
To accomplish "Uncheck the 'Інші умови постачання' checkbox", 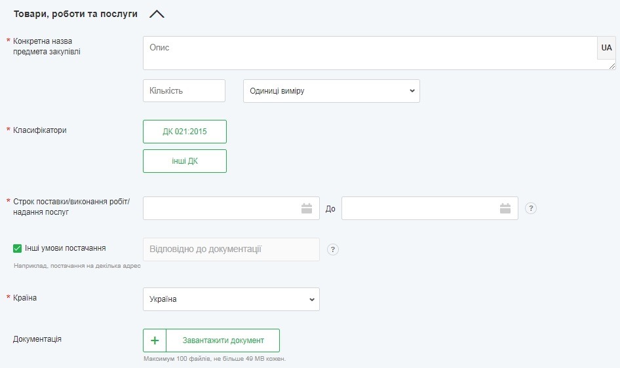I will coord(18,249).
